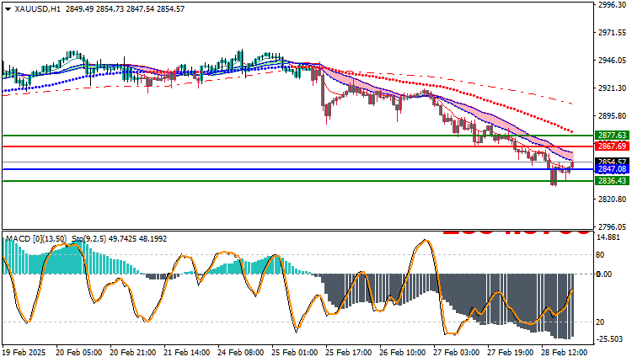This screenshot has width=632, height=362.
Task: Click the 0.00 indicator zero level label
Action: [x=604, y=274]
